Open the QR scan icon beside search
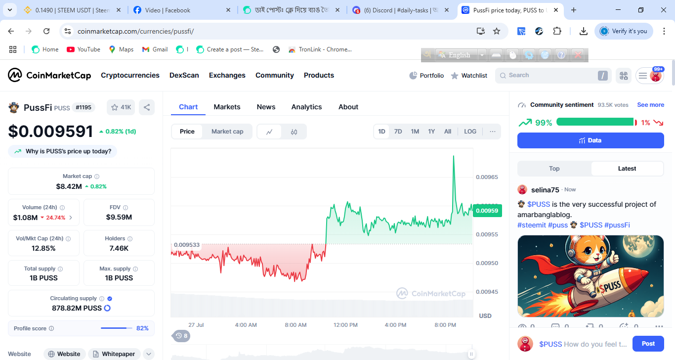Screen dimensions: 675x360 (x=624, y=76)
